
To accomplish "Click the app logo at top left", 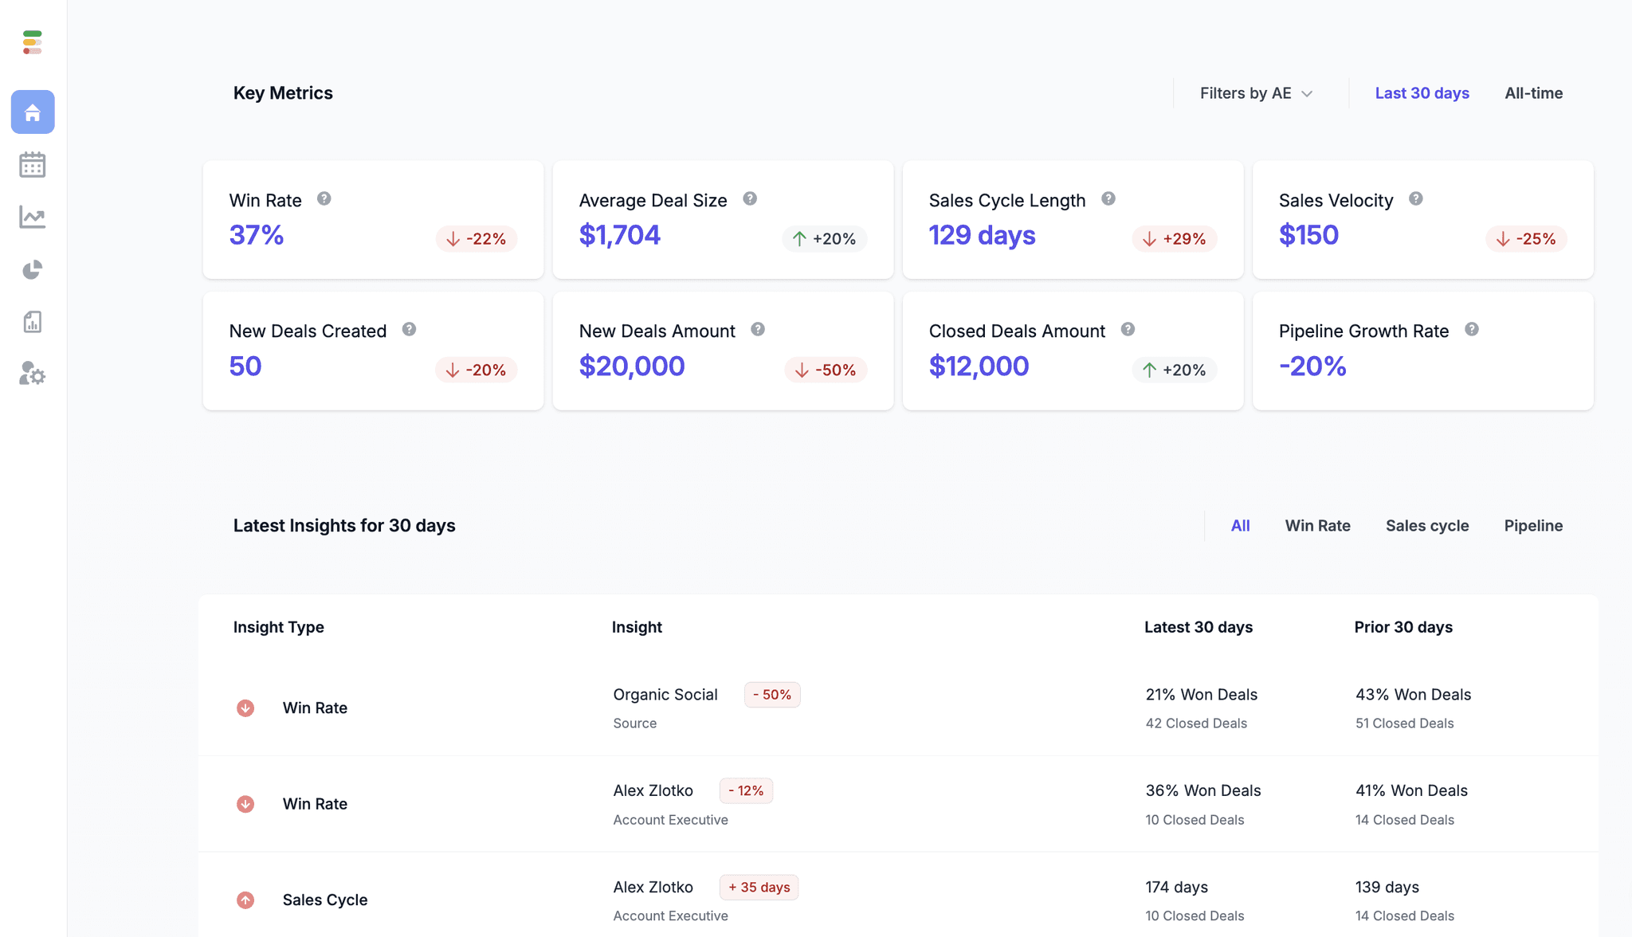I will click(33, 42).
